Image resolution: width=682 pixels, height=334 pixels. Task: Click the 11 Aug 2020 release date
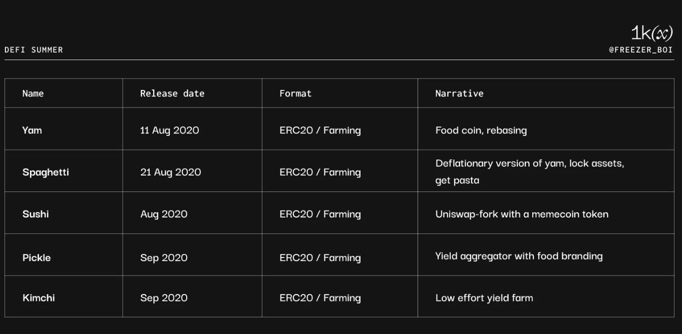169,130
